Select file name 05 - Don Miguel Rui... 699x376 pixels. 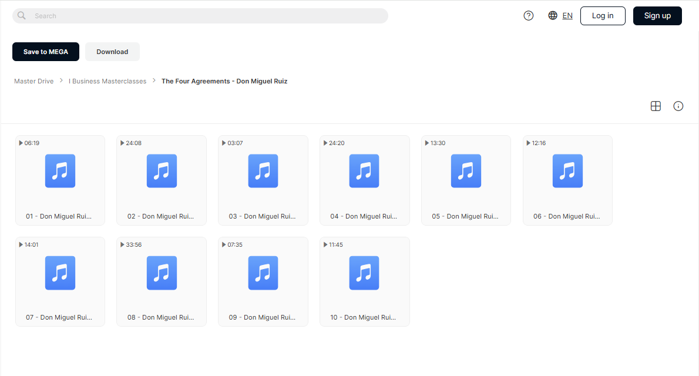pos(465,216)
